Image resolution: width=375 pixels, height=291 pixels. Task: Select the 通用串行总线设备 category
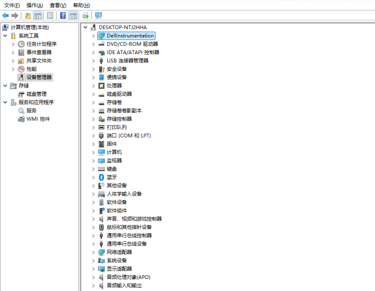(x=127, y=244)
